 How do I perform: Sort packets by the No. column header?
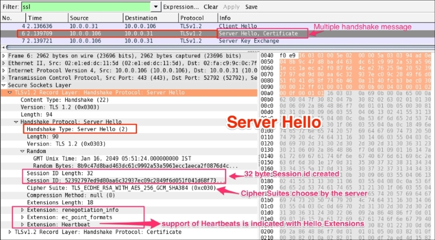click(13, 18)
